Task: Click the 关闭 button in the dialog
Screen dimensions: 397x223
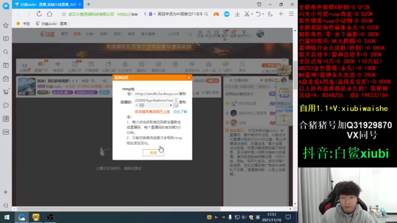Action: coord(153,153)
